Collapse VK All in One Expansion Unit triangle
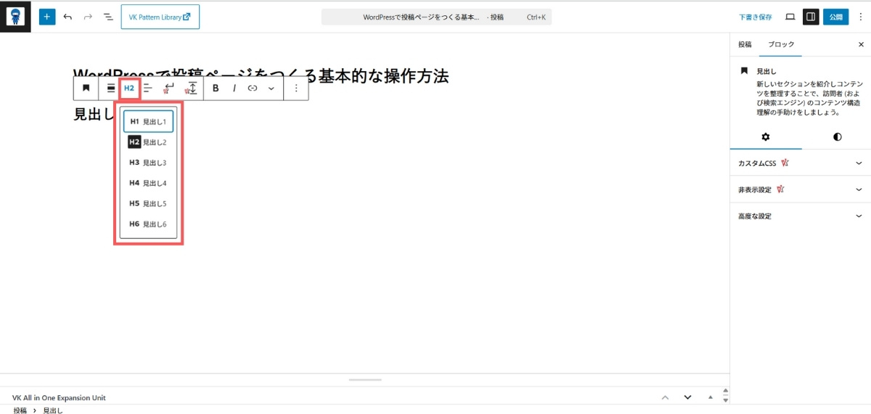The height and width of the screenshot is (414, 871). (710, 397)
